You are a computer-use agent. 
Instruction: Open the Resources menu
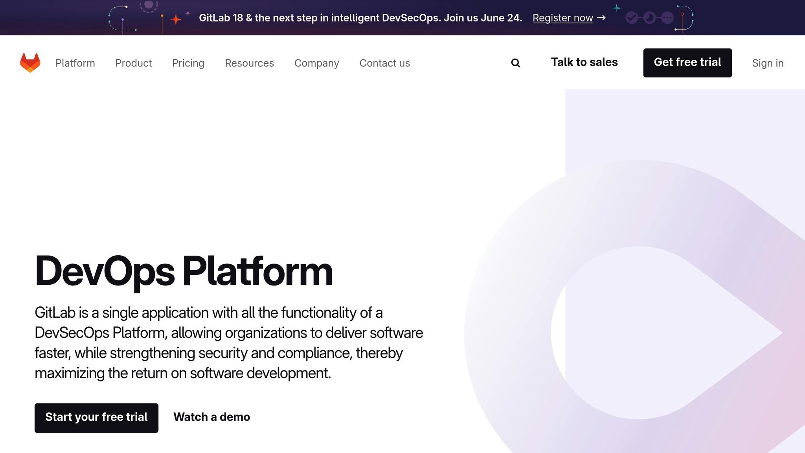point(249,63)
